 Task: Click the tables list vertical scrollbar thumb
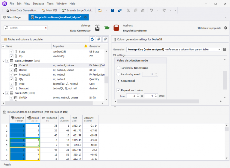click(106, 80)
